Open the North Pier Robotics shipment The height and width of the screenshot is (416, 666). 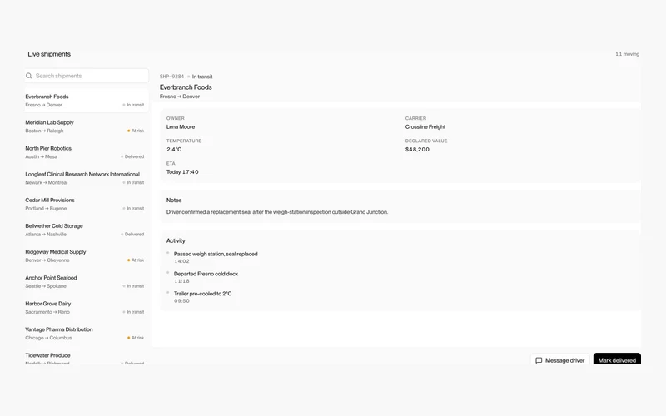coord(87,152)
